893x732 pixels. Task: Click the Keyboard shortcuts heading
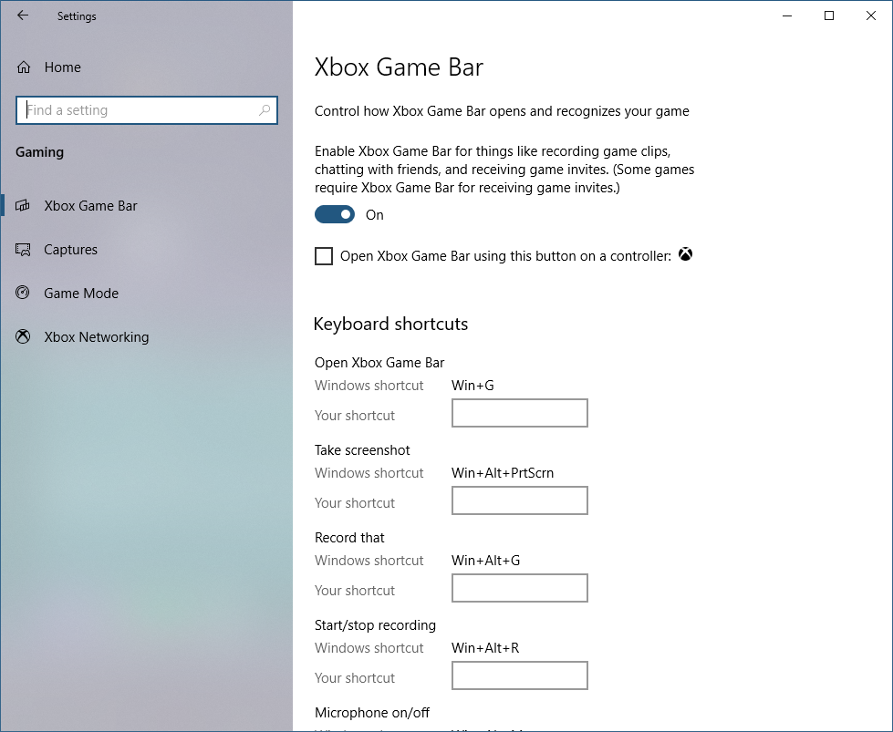390,324
